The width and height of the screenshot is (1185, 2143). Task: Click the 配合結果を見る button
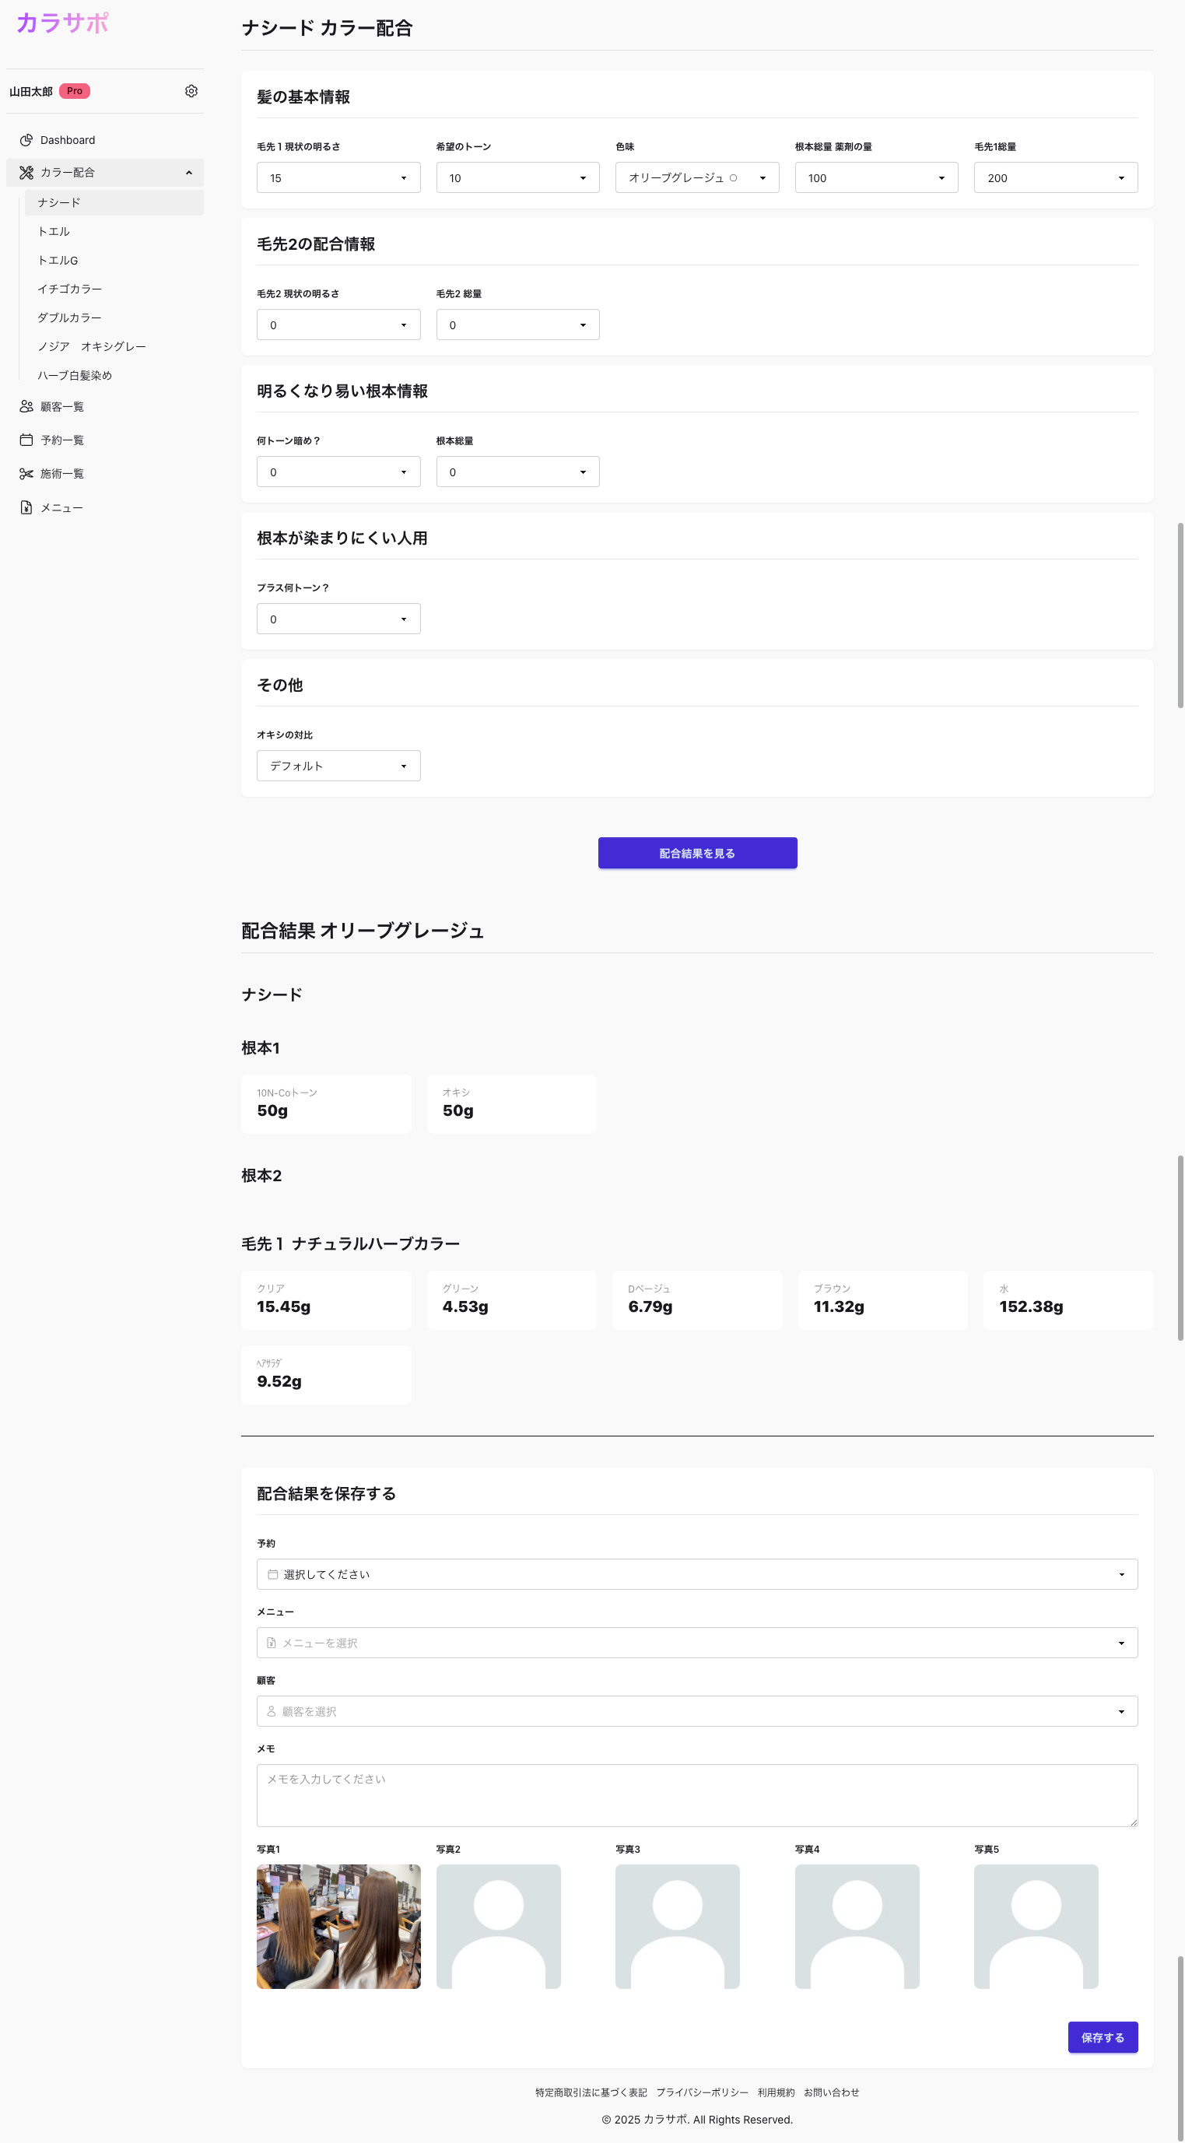click(x=697, y=853)
